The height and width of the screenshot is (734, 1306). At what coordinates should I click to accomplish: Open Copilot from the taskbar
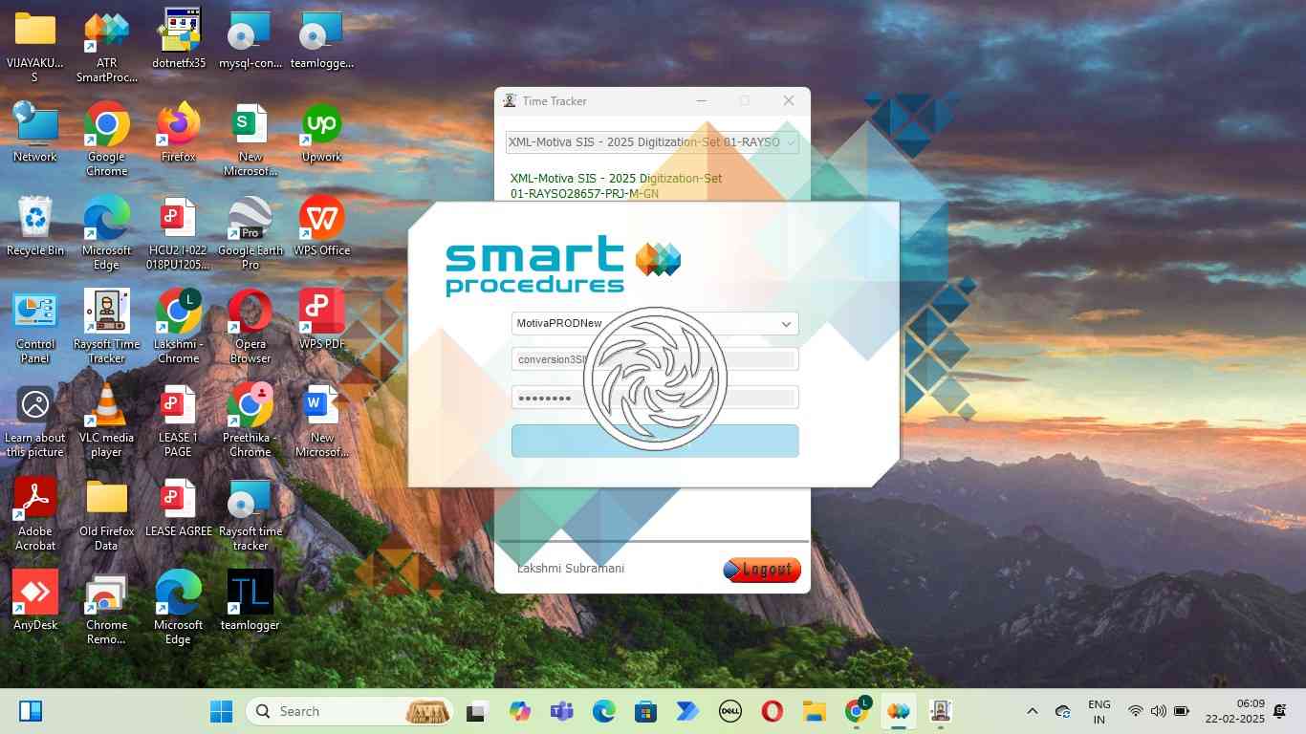tap(519, 711)
